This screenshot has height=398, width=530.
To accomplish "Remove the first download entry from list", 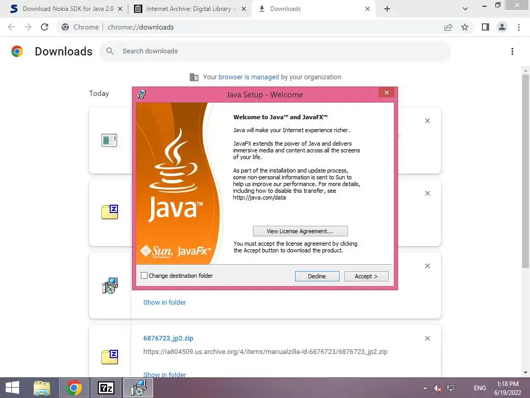I will (x=427, y=121).
